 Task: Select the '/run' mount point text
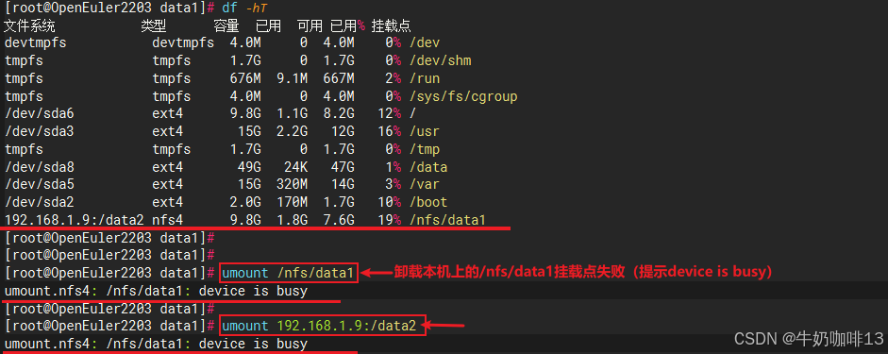[424, 78]
